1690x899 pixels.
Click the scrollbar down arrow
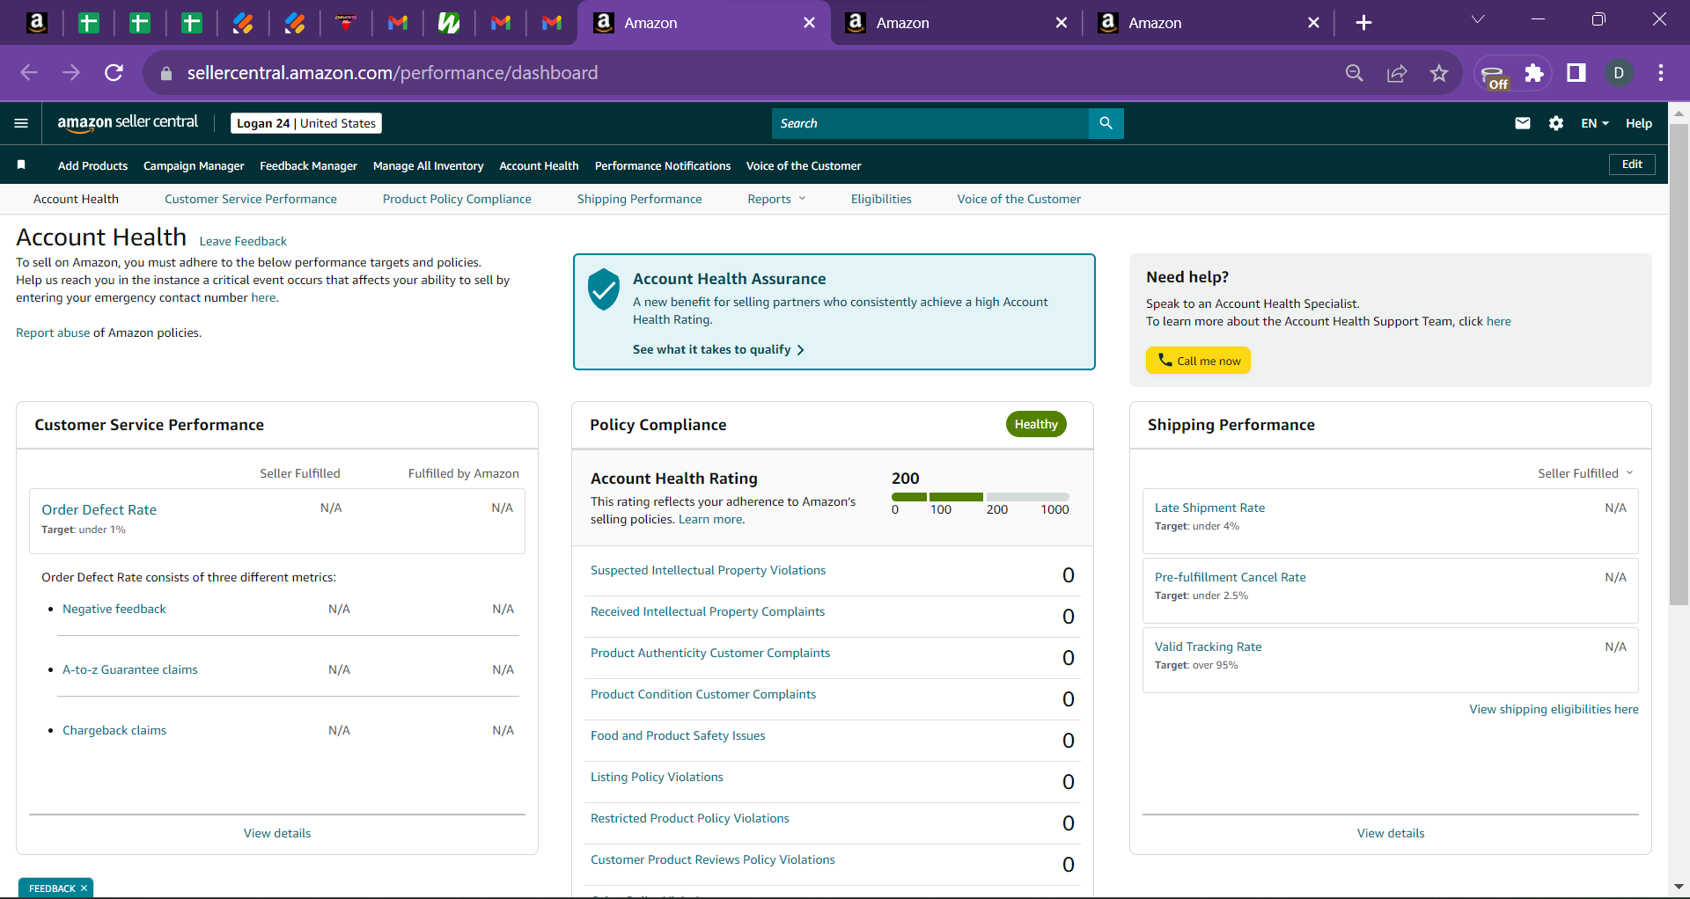(x=1679, y=886)
